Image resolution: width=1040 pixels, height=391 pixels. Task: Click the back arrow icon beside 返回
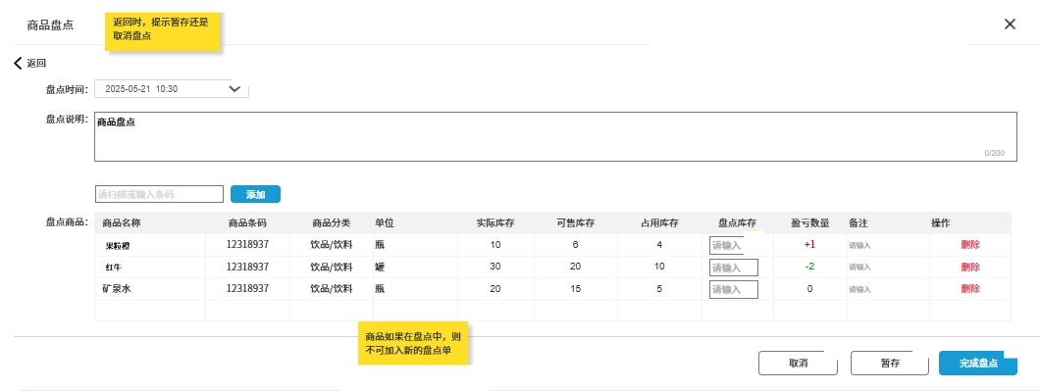18,64
